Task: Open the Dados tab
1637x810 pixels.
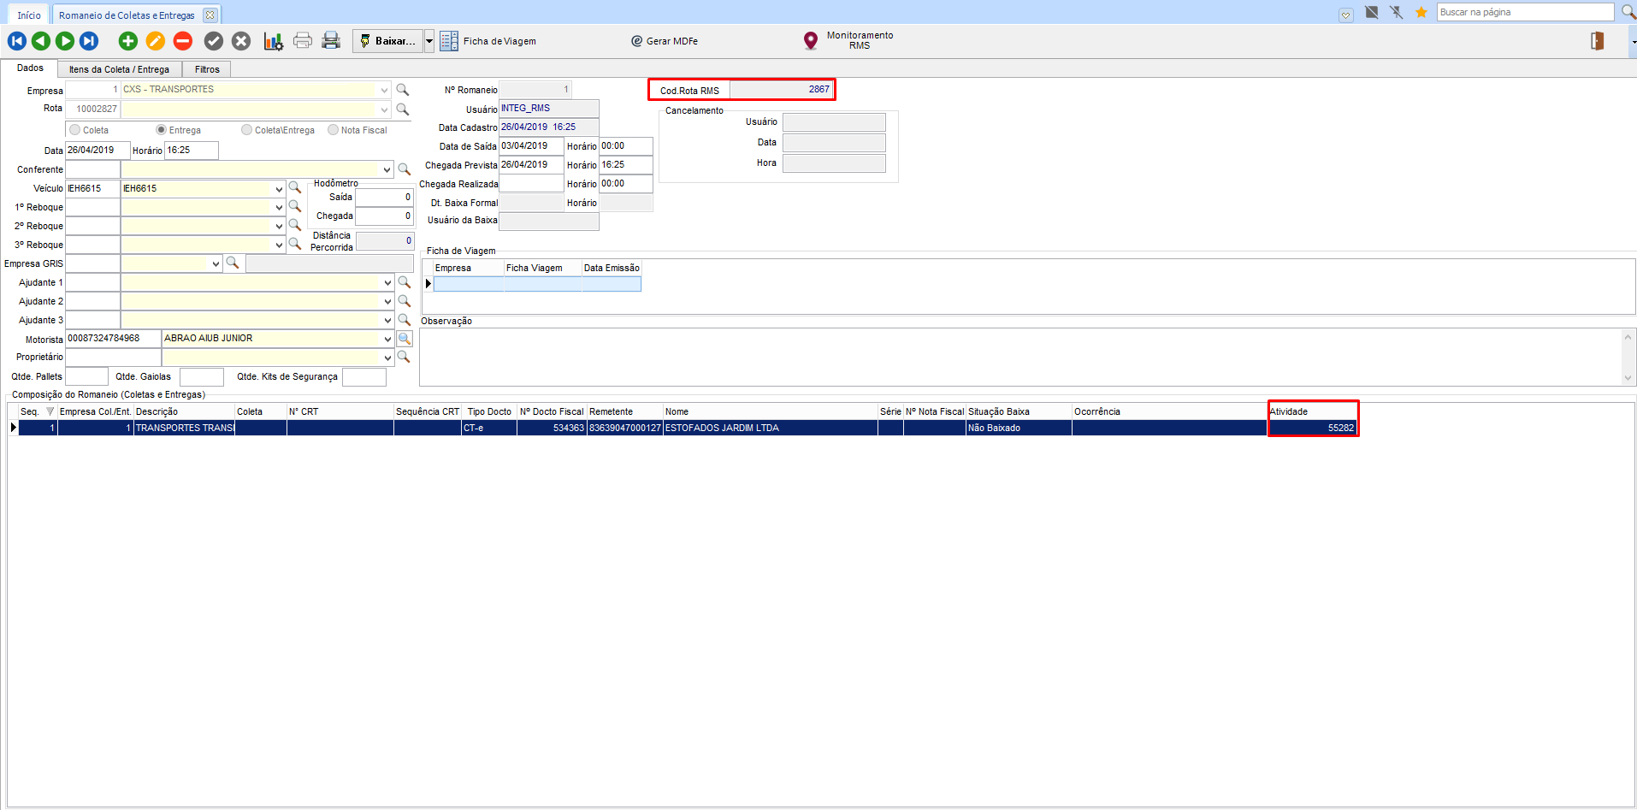Action: 30,68
